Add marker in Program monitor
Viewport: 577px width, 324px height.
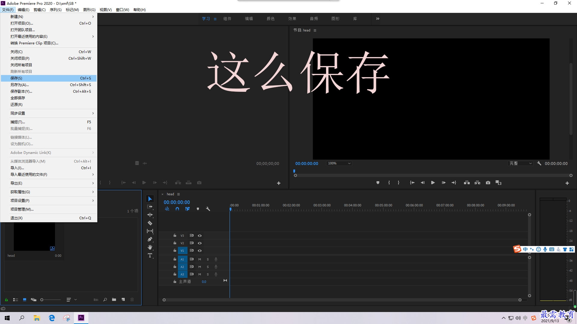click(378, 183)
